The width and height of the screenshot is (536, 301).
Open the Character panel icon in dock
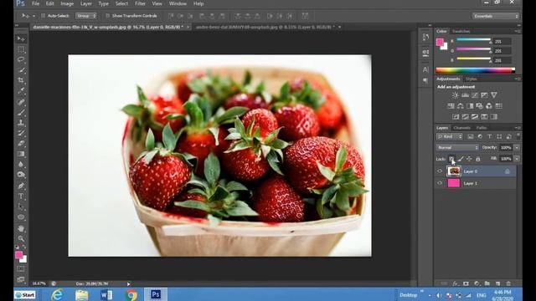point(425,69)
